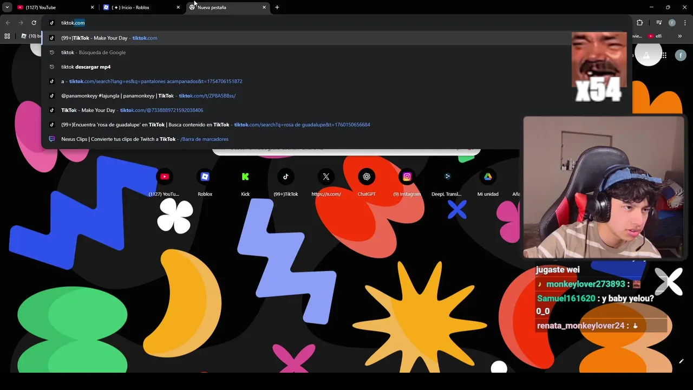Open the apps grid in bookmarks bar

click(x=7, y=36)
